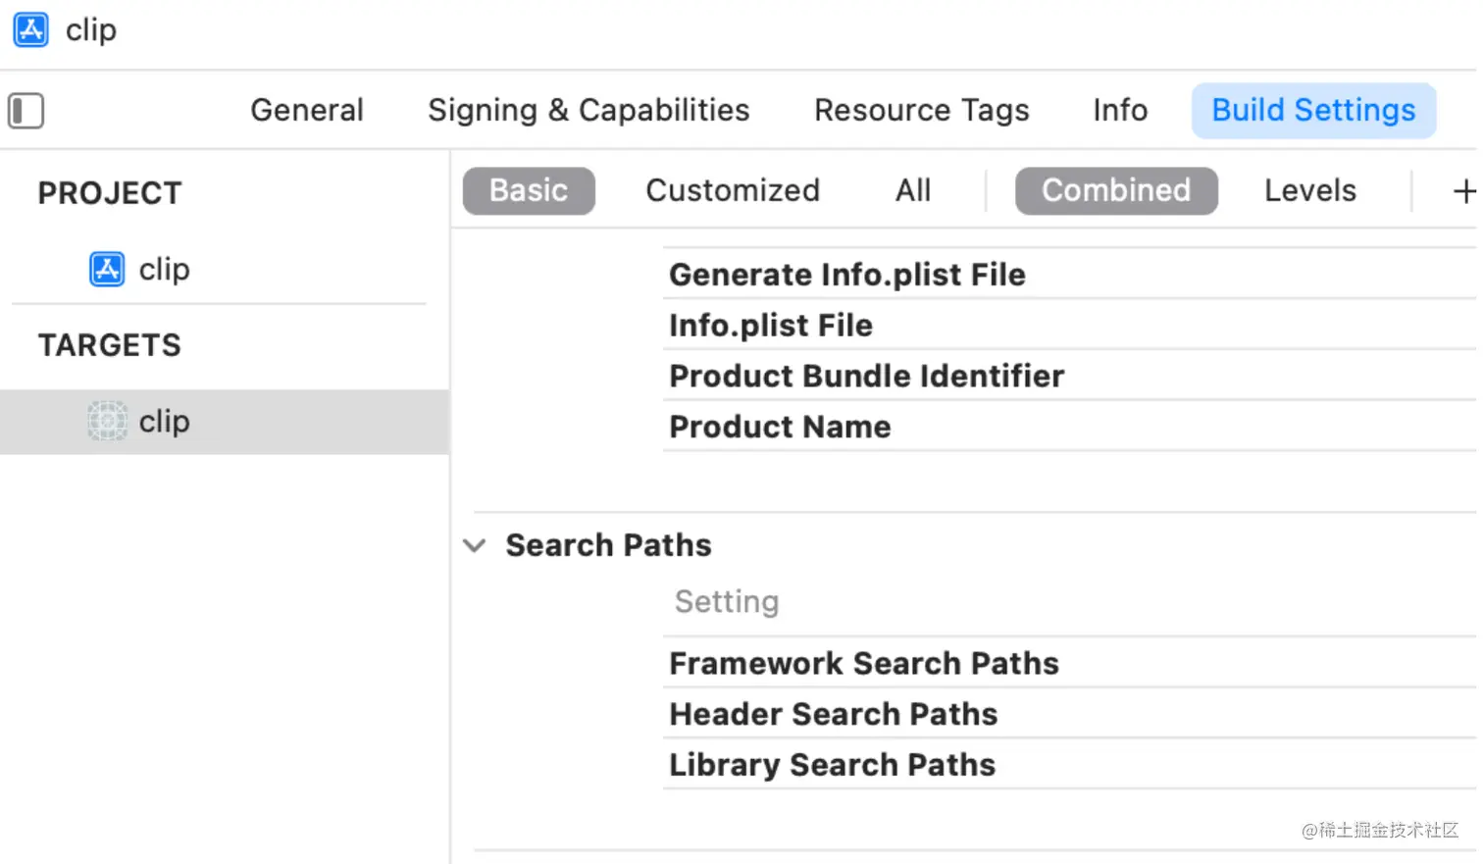Image resolution: width=1483 pixels, height=864 pixels.
Task: Click the Xcode project icon beside the clip title
Action: tap(30, 30)
